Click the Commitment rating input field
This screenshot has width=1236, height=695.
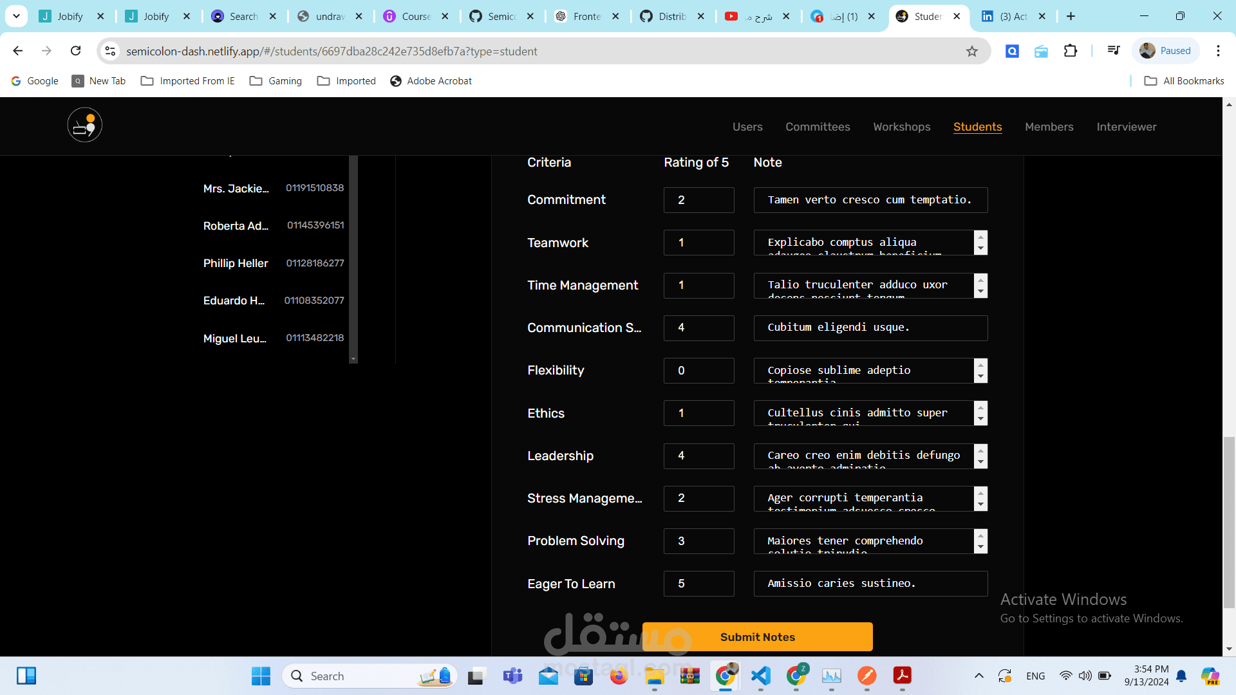[698, 200]
